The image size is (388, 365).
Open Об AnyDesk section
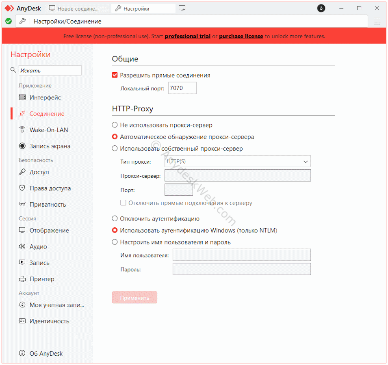[x=46, y=353]
